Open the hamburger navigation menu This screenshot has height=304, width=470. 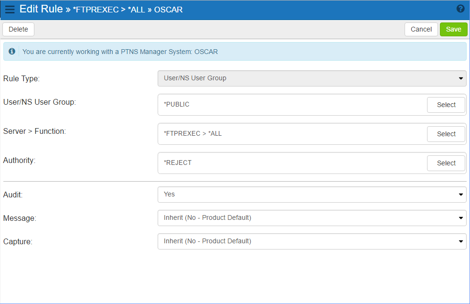click(10, 9)
